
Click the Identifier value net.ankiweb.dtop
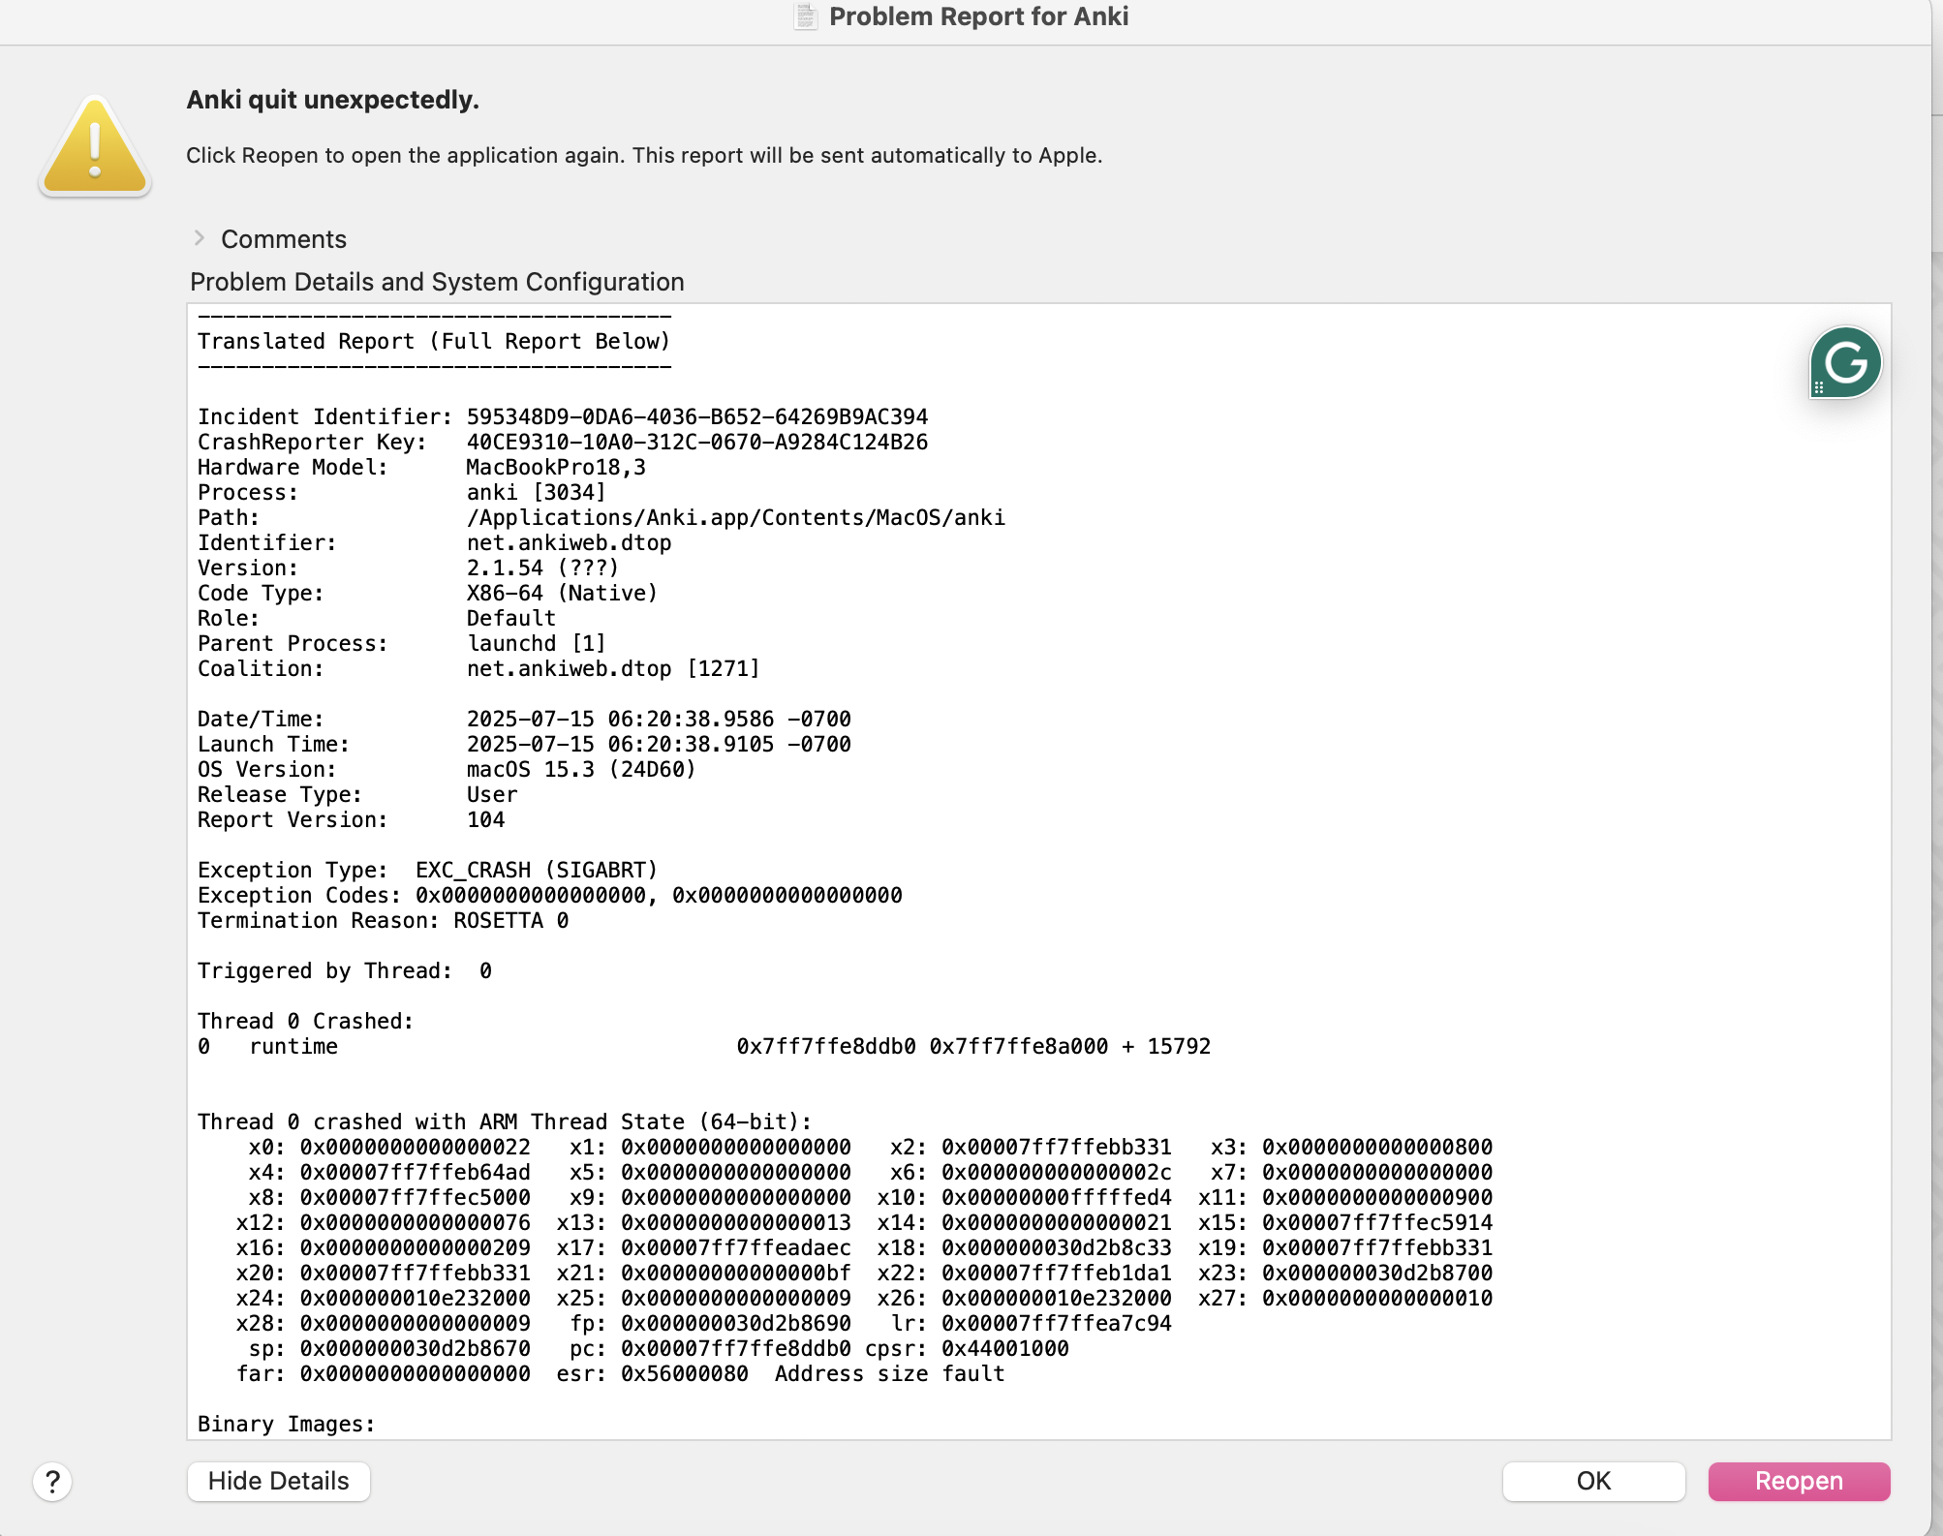[x=570, y=542]
